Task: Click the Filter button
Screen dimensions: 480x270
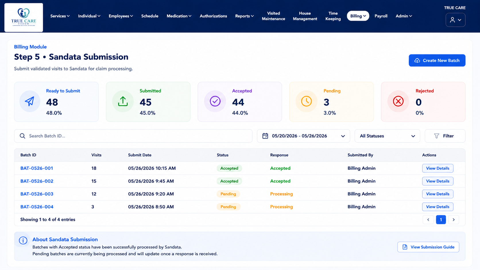Action: point(445,136)
